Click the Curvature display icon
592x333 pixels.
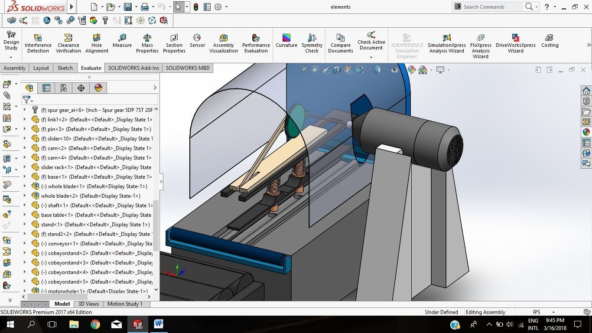pyautogui.click(x=286, y=41)
